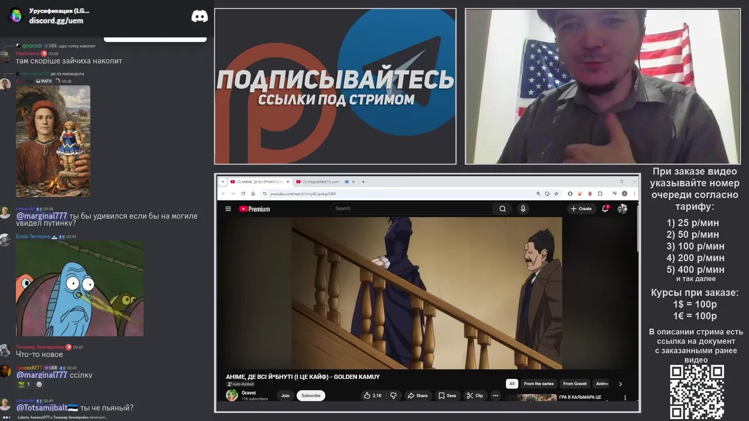Open the YouTube notifications bell
This screenshot has width=749, height=421.
[x=606, y=209]
